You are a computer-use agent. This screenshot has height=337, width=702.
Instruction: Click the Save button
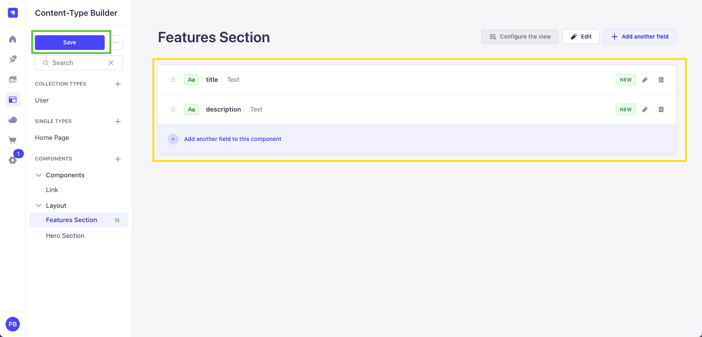pos(70,43)
